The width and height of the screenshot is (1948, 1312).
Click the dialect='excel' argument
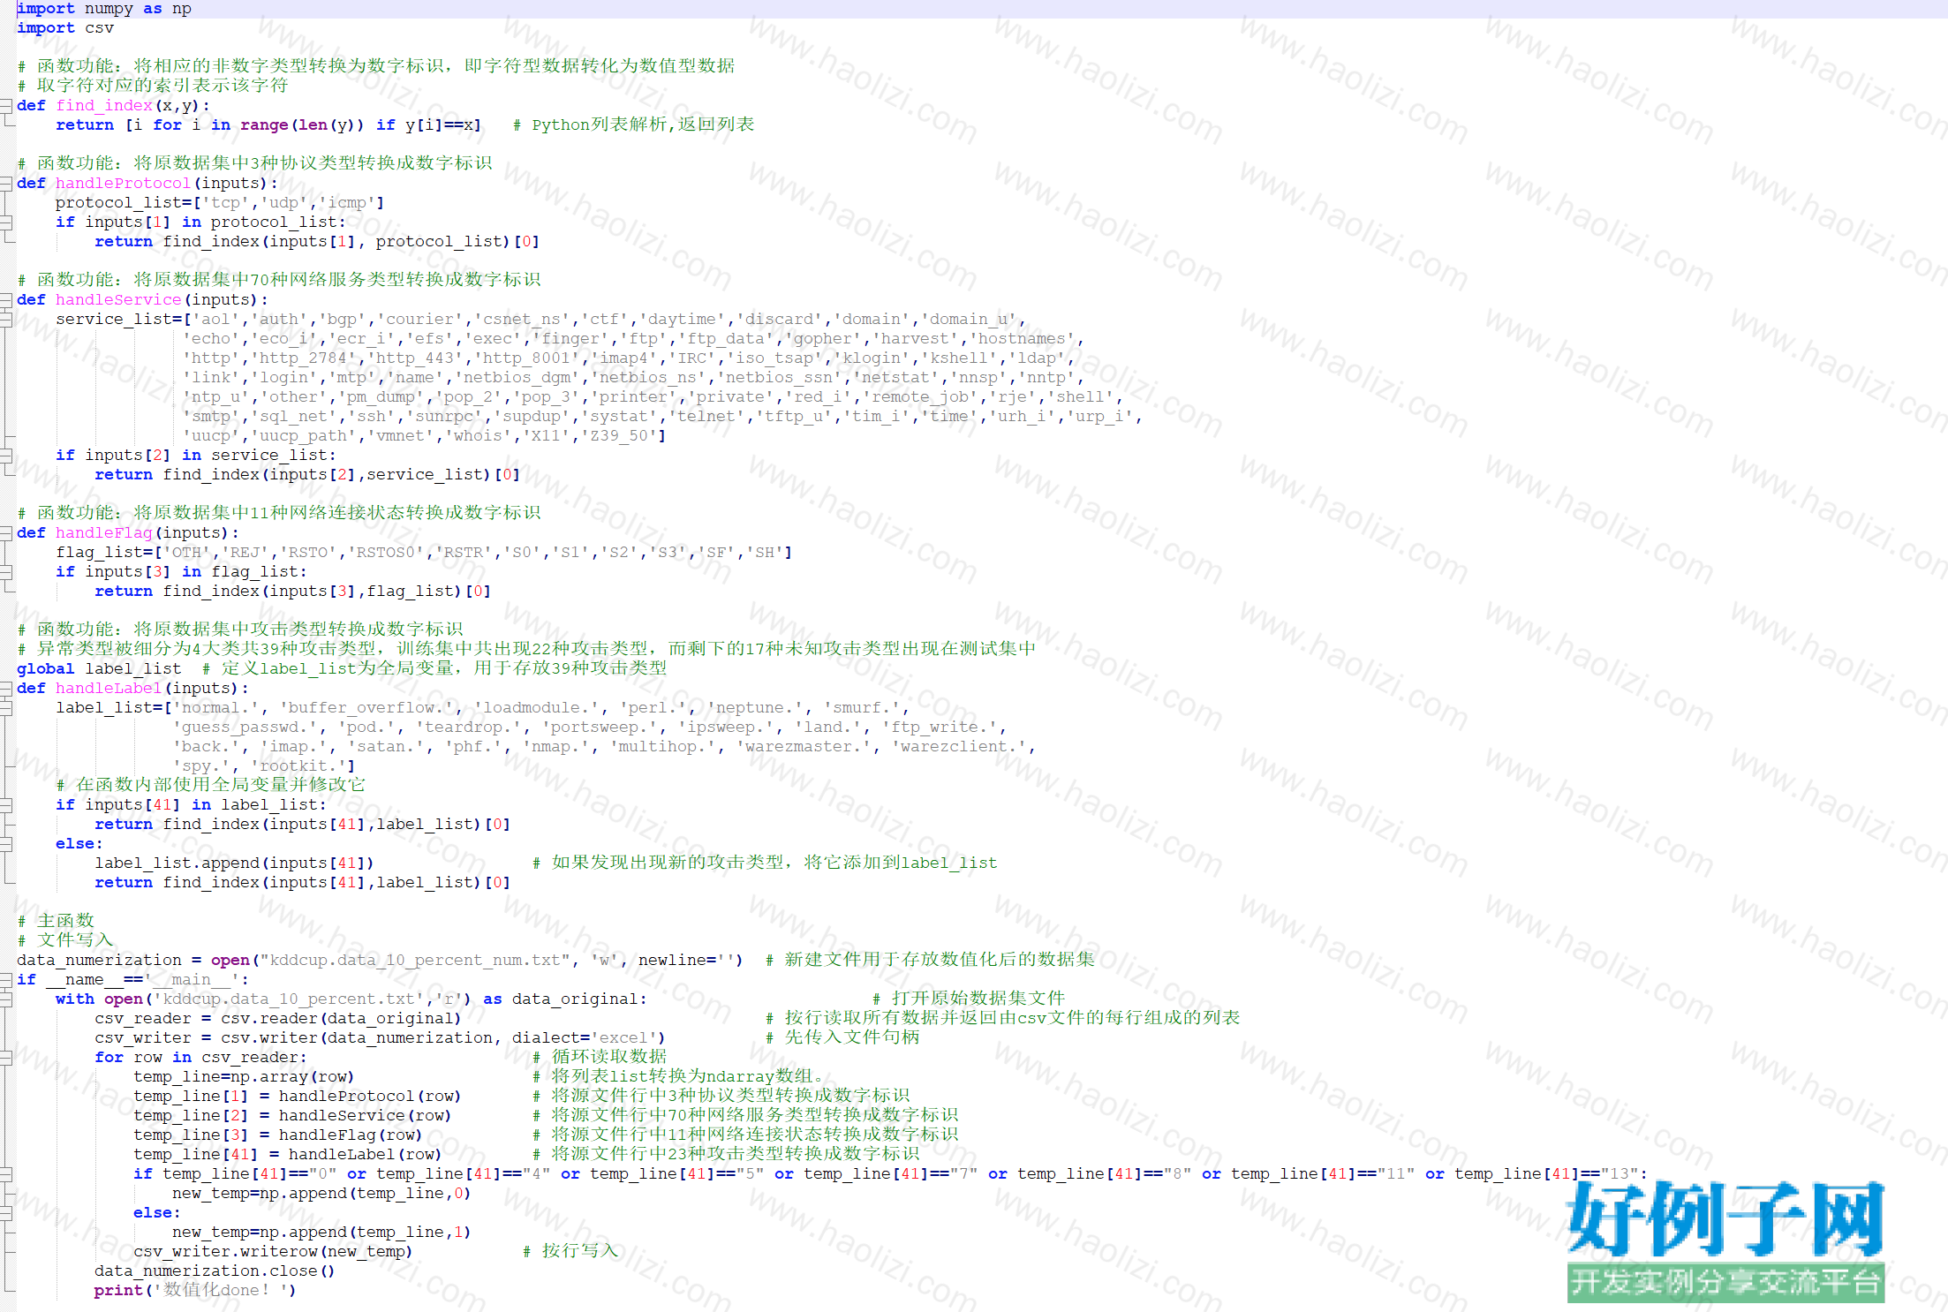pyautogui.click(x=584, y=1038)
